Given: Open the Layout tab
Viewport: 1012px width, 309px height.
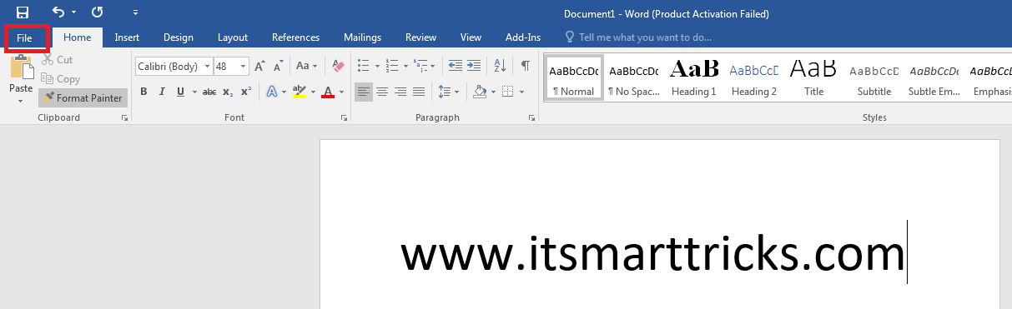Looking at the screenshot, I should click(x=233, y=37).
